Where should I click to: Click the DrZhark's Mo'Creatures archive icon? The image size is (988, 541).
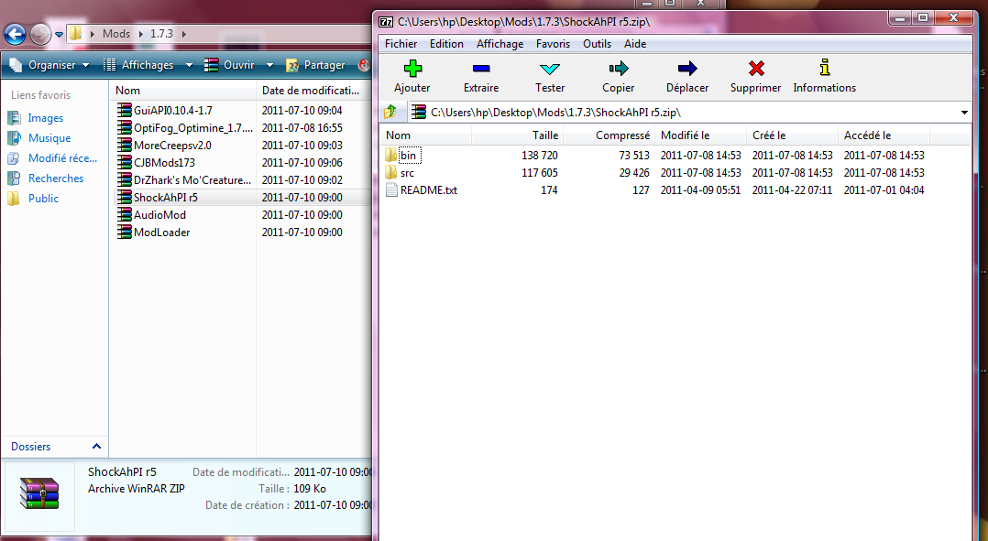124,180
